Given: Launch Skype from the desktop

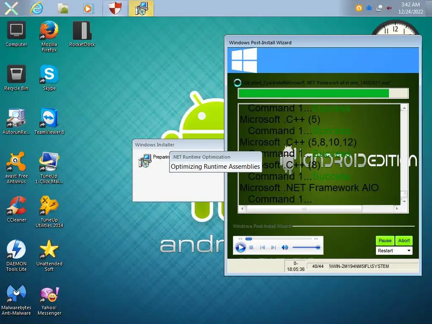Looking at the screenshot, I should pos(49,78).
